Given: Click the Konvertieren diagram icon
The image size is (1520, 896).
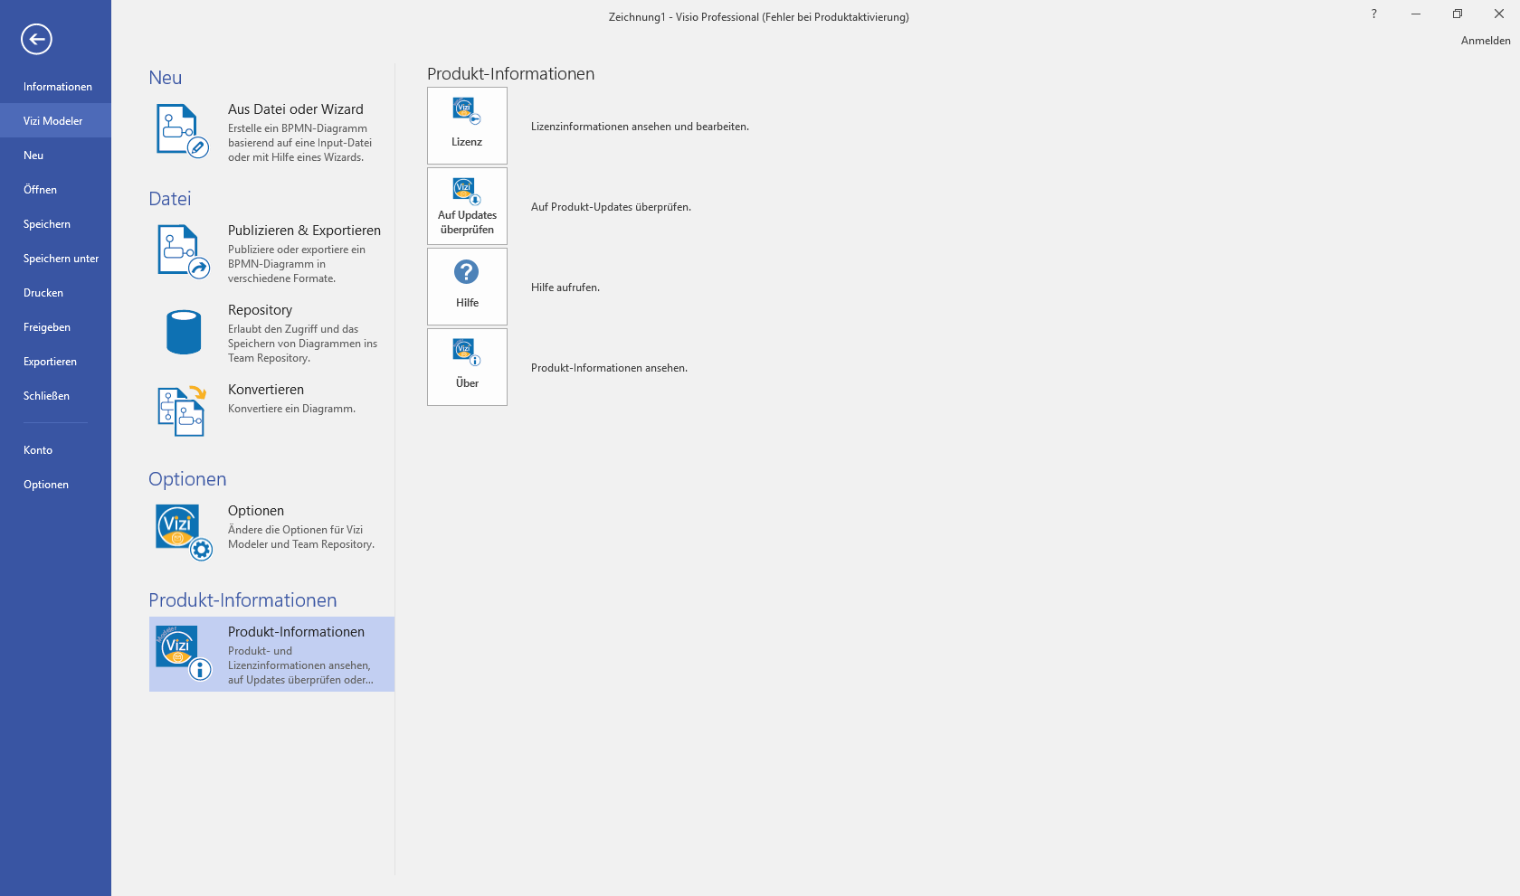Looking at the screenshot, I should (183, 411).
